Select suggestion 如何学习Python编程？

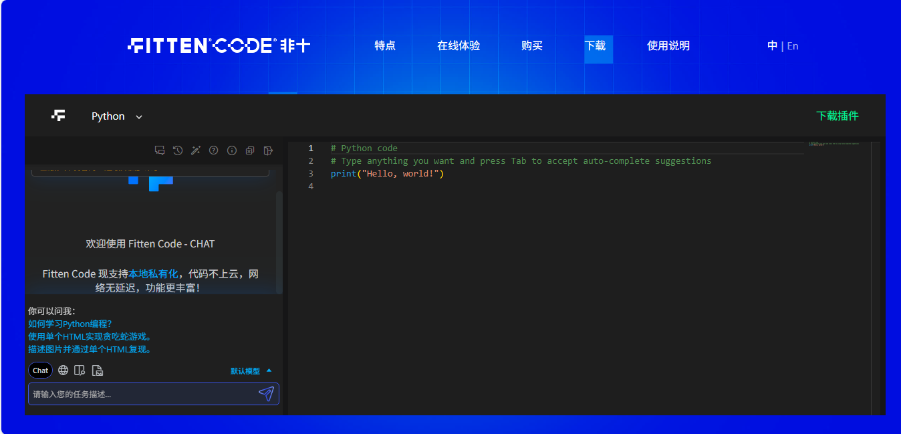coord(70,324)
